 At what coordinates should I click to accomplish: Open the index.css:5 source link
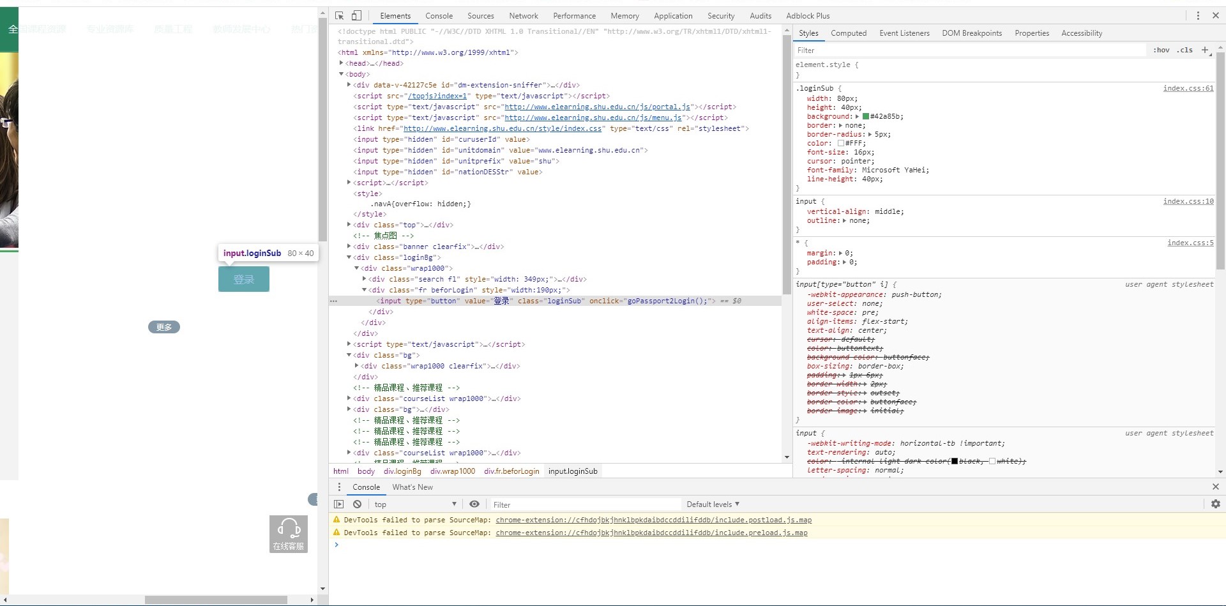[x=1190, y=243]
